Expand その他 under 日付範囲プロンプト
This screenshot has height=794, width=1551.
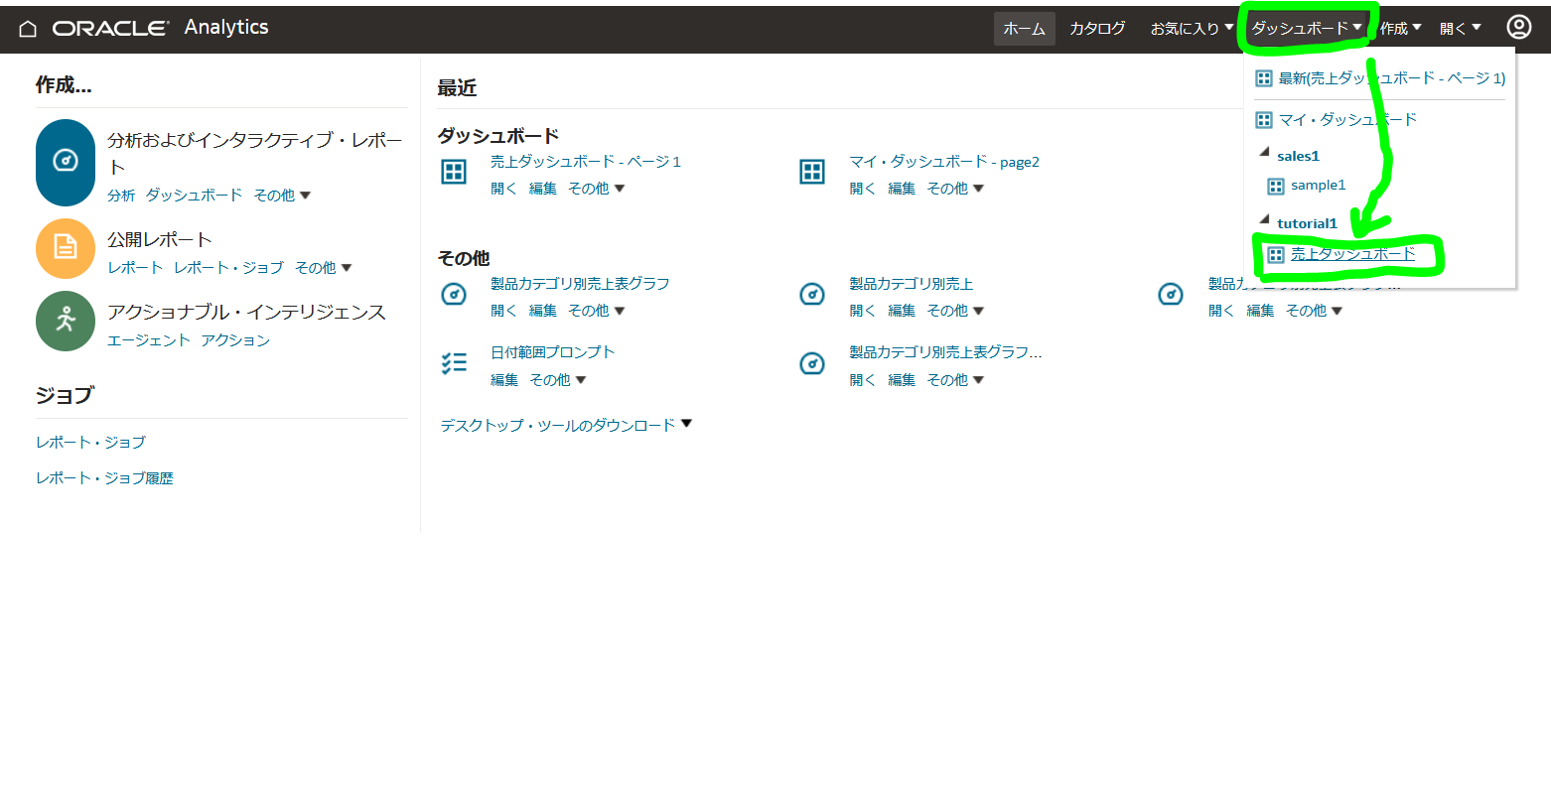pyautogui.click(x=558, y=380)
